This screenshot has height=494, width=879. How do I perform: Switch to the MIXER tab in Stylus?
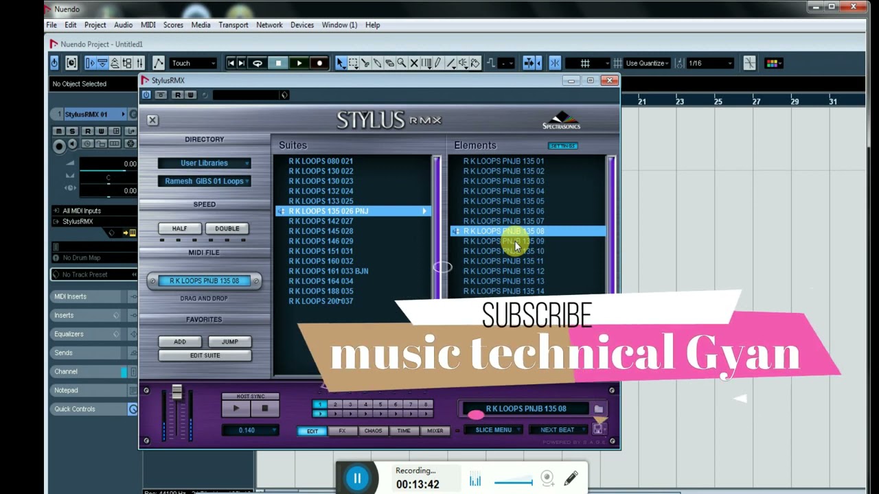point(435,431)
